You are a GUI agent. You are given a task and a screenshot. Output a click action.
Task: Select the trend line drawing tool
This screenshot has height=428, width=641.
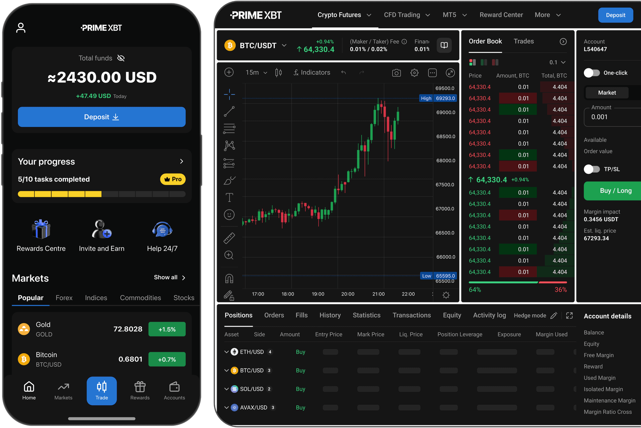click(229, 112)
